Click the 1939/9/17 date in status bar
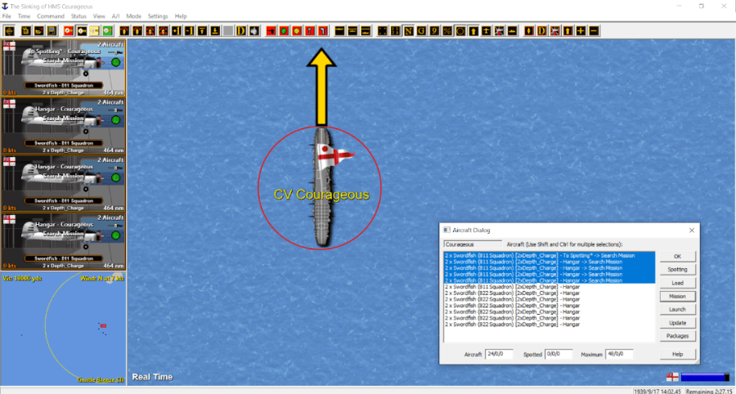 coord(657,390)
